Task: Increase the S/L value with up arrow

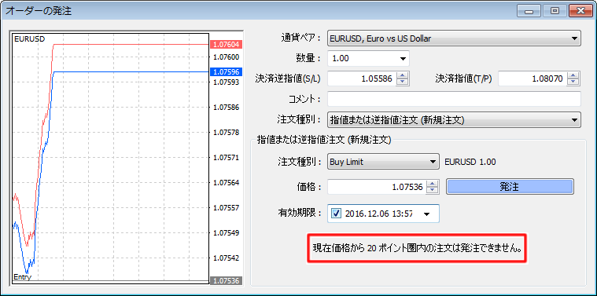Action: click(x=403, y=75)
